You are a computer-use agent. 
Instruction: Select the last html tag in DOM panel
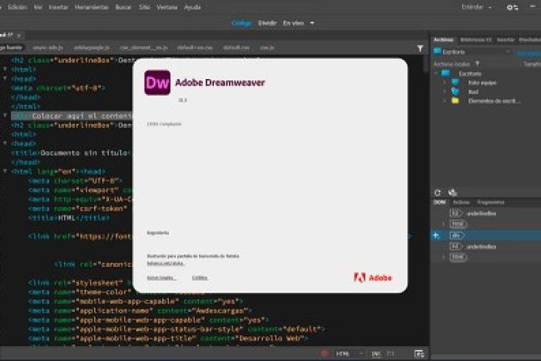[x=459, y=257]
